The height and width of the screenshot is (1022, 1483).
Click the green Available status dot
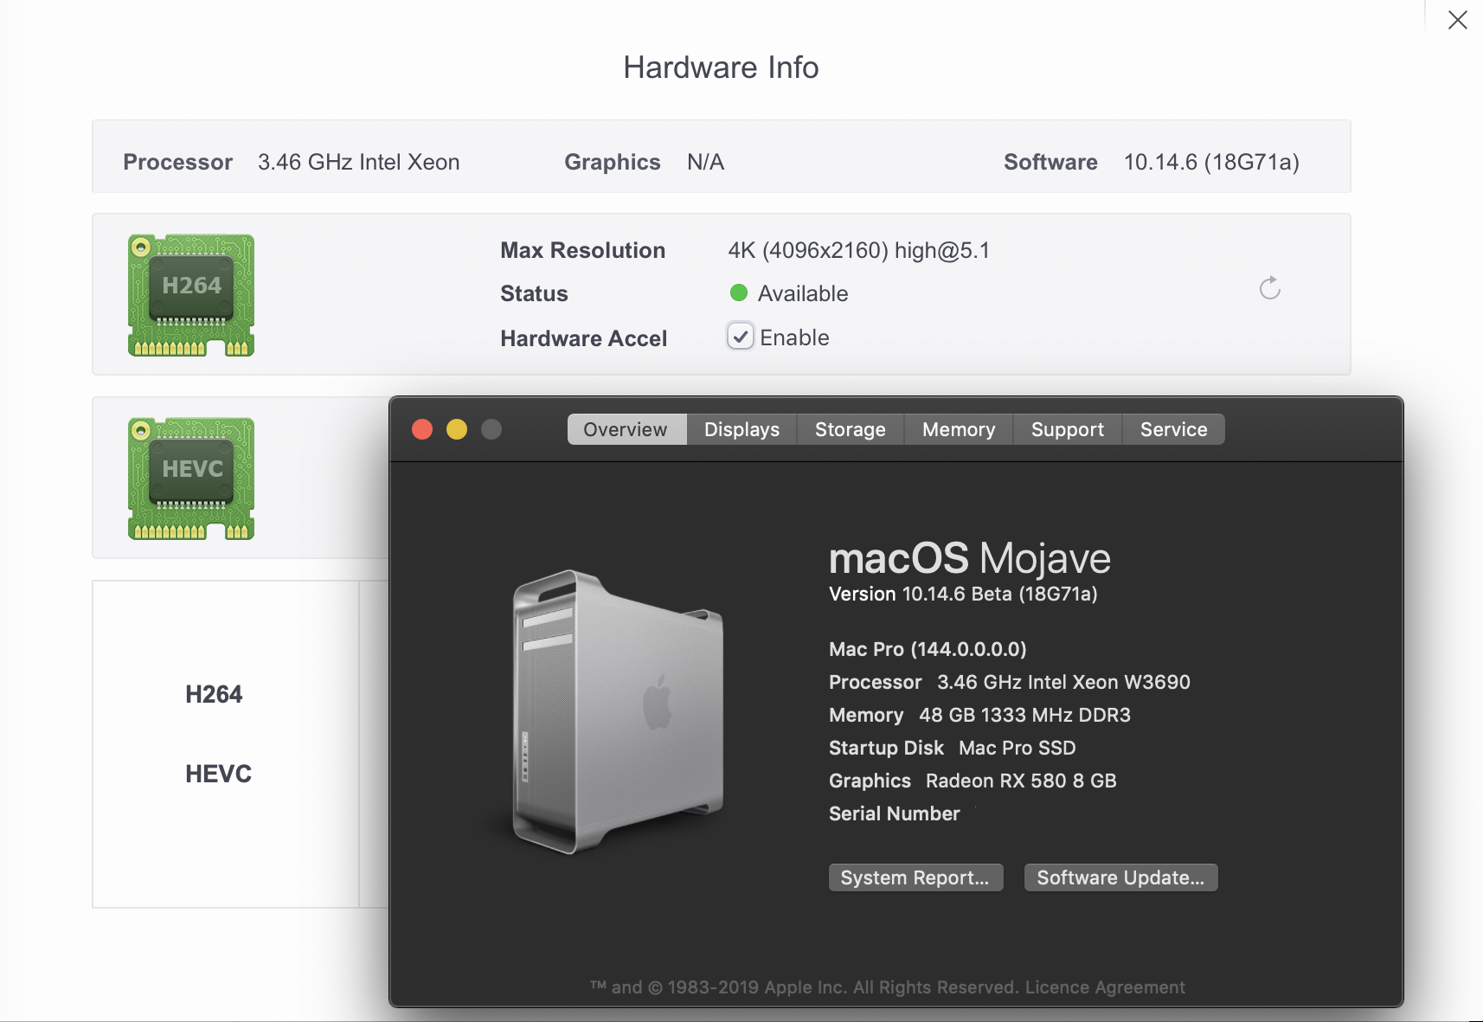tap(739, 292)
